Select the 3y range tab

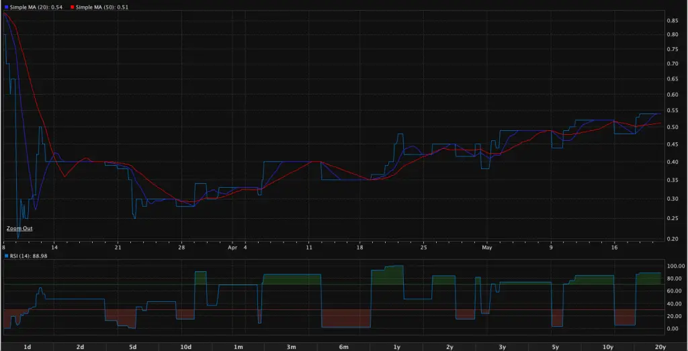(503, 346)
